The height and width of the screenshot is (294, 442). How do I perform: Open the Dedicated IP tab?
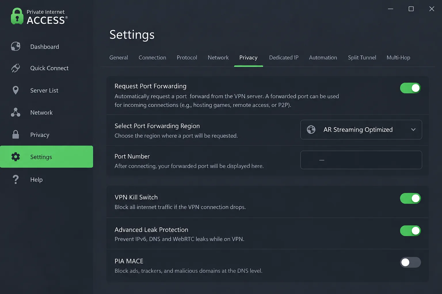tap(284, 57)
